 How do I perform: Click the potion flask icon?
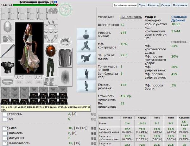point(86,34)
